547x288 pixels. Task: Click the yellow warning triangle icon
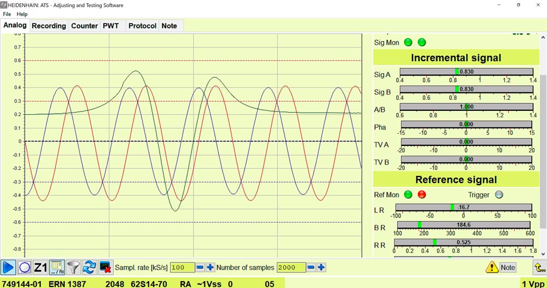[492, 267]
